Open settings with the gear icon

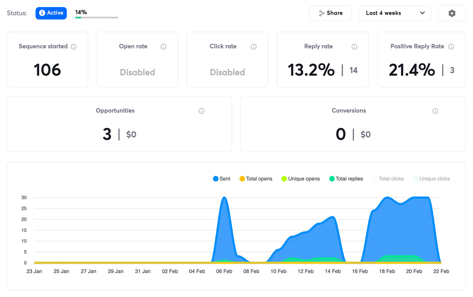(451, 13)
